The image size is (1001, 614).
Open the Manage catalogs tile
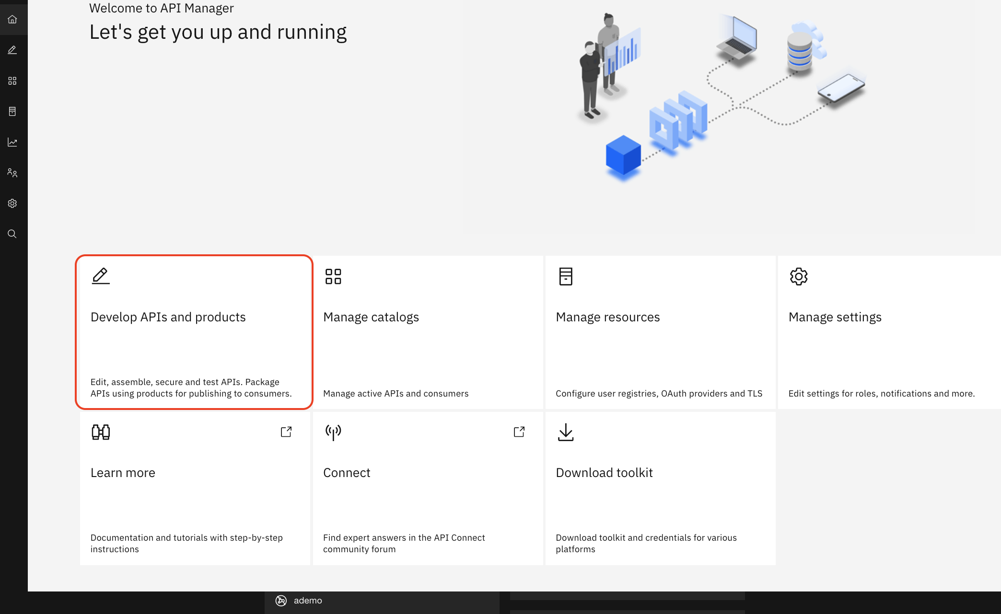coord(428,332)
